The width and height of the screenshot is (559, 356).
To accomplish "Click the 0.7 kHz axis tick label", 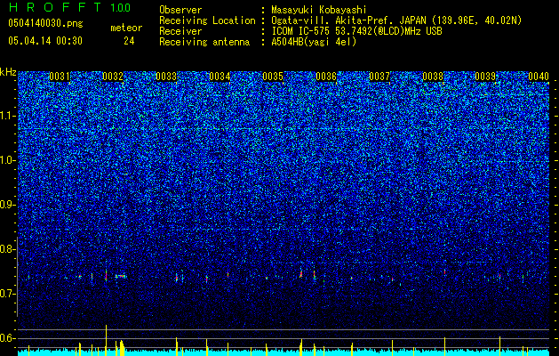I will (x=8, y=294).
